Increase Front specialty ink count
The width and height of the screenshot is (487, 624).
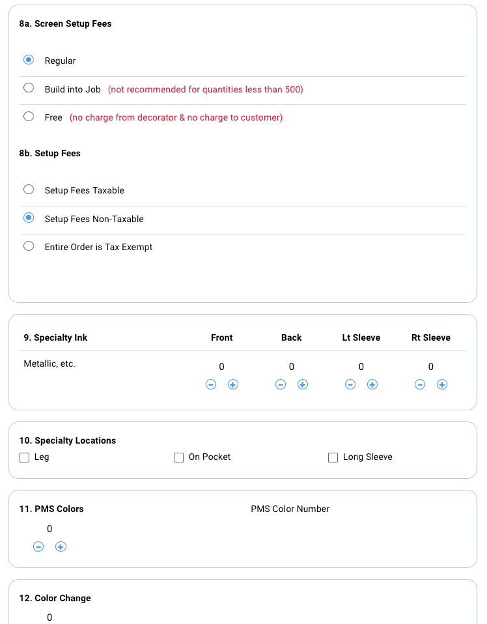pos(233,384)
